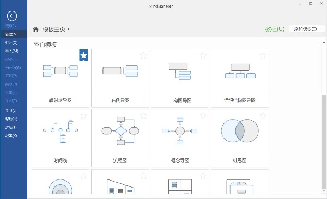The image size is (327, 199).
Task: Click the scrollbar up arrow
Action: point(324,42)
